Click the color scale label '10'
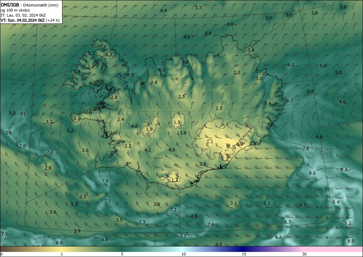 184,254
